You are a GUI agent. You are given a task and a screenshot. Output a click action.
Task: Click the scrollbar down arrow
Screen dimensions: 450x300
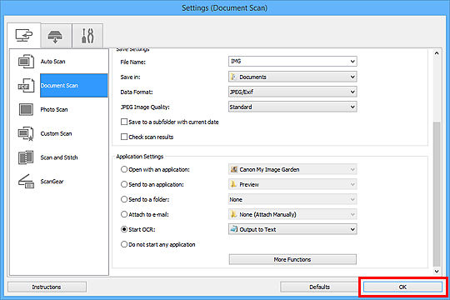pos(437,271)
